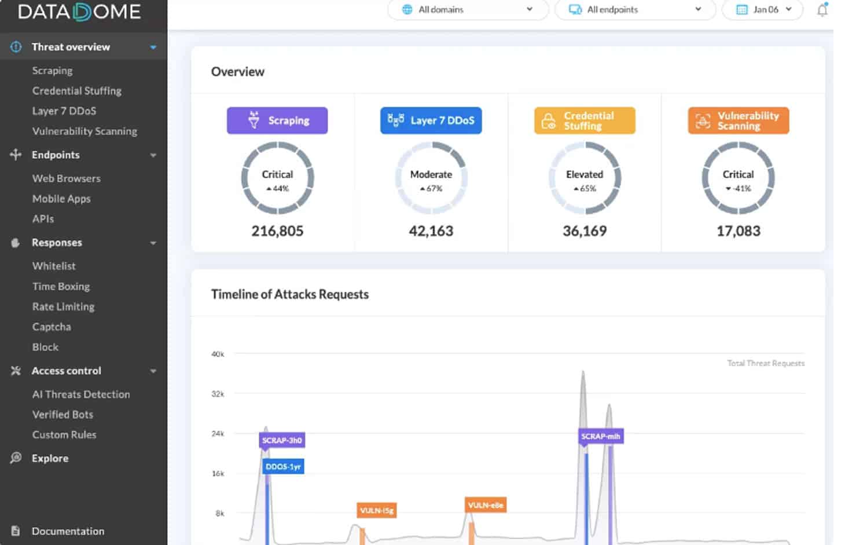
Task: Open the Captcha response settings
Action: (51, 327)
